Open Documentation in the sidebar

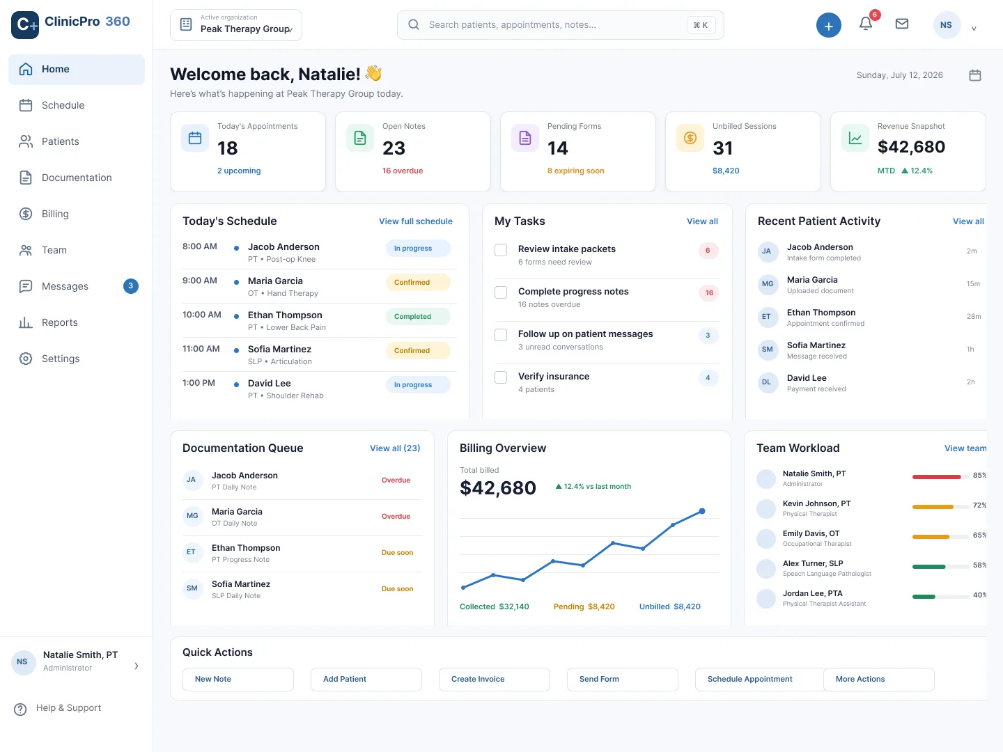coord(77,178)
